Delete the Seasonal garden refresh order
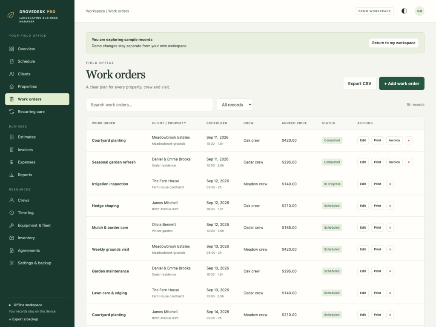Image resolution: width=436 pixels, height=327 pixels. click(409, 162)
